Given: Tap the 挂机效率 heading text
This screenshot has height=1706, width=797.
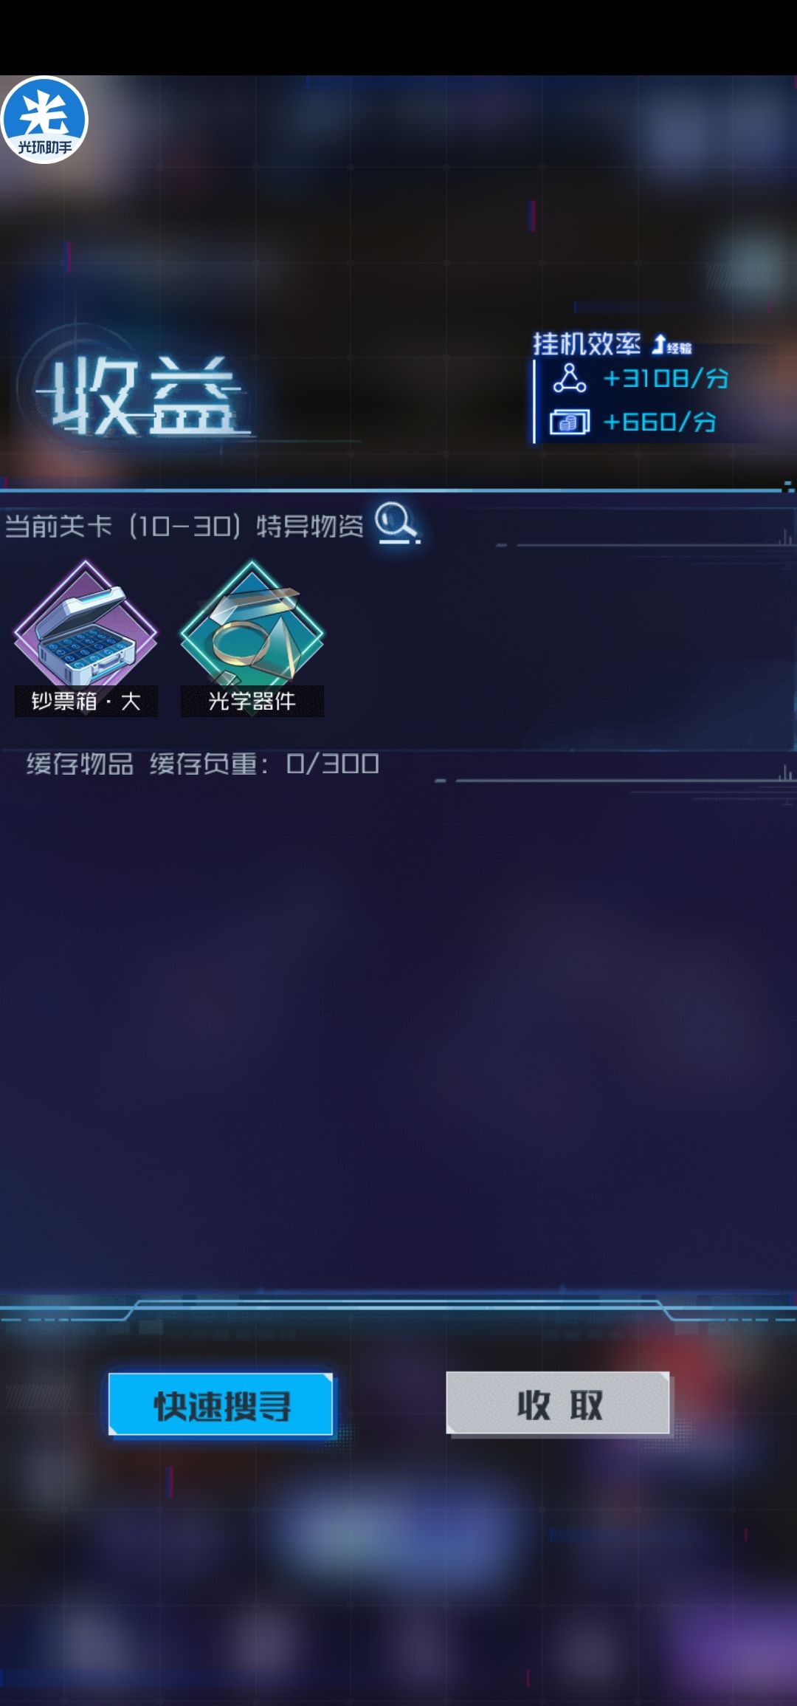Looking at the screenshot, I should pyautogui.click(x=587, y=344).
